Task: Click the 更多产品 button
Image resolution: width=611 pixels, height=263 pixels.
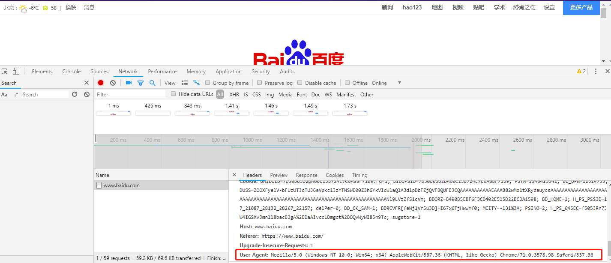Action: pos(581,8)
